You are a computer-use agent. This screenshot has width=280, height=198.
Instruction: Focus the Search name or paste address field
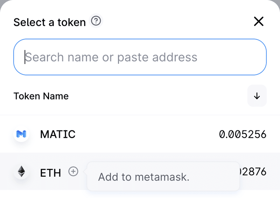(x=140, y=57)
